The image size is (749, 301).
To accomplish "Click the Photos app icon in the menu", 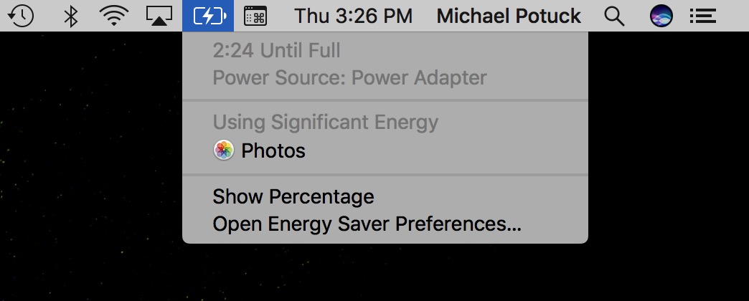I will (x=224, y=150).
